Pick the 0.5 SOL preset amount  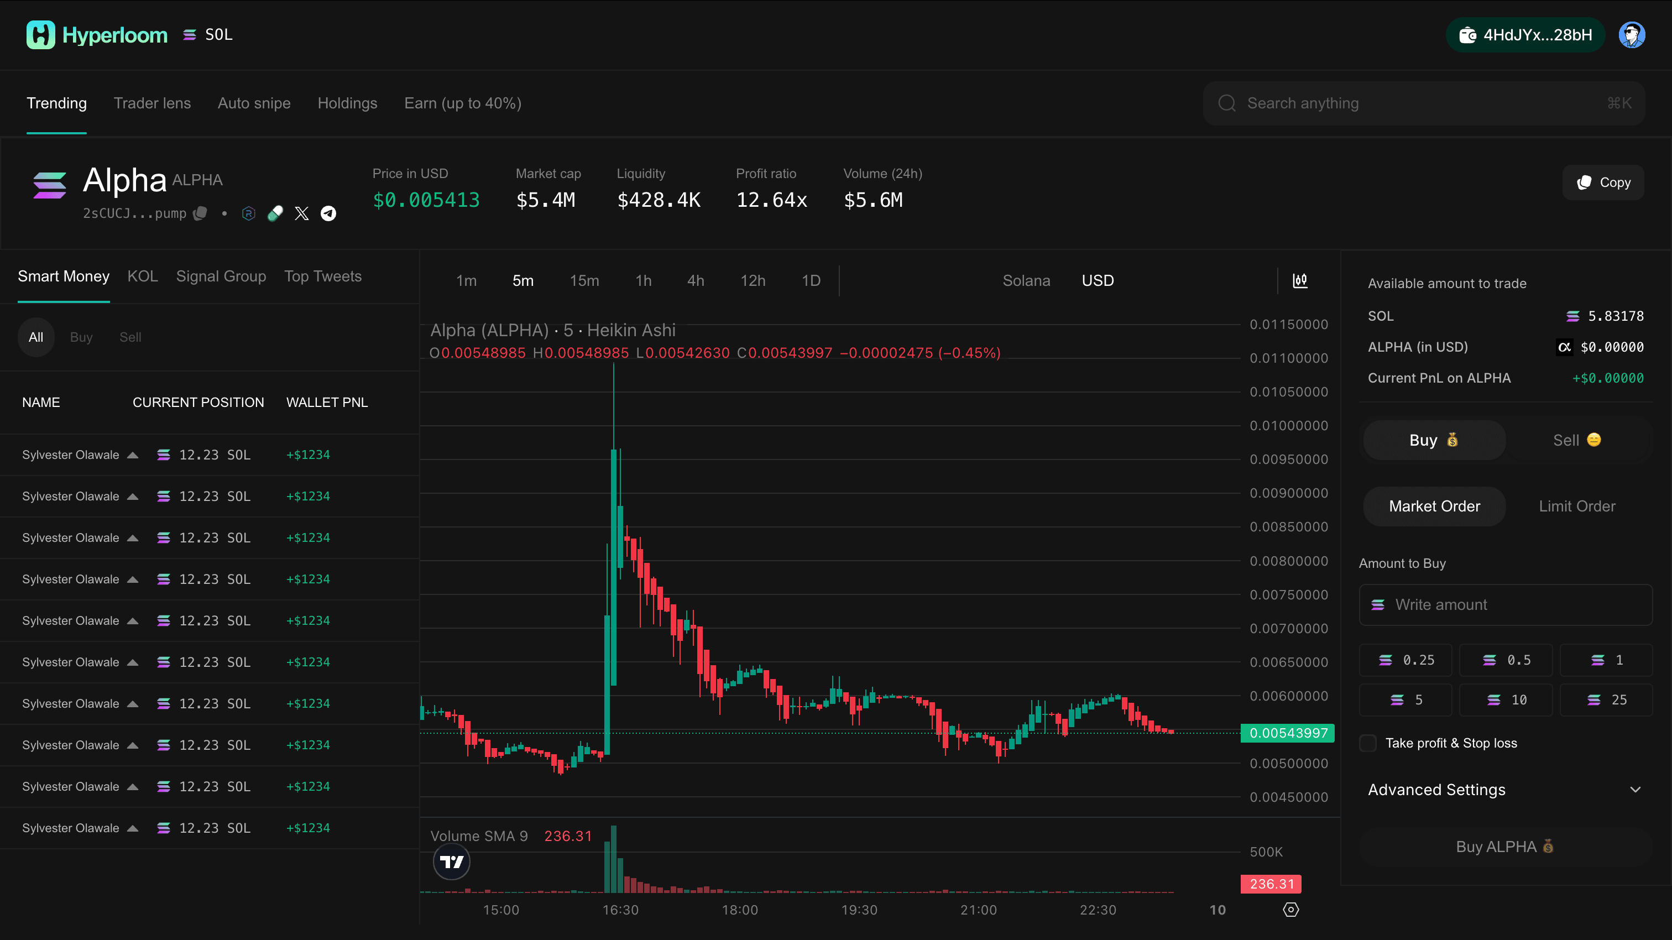(1506, 660)
